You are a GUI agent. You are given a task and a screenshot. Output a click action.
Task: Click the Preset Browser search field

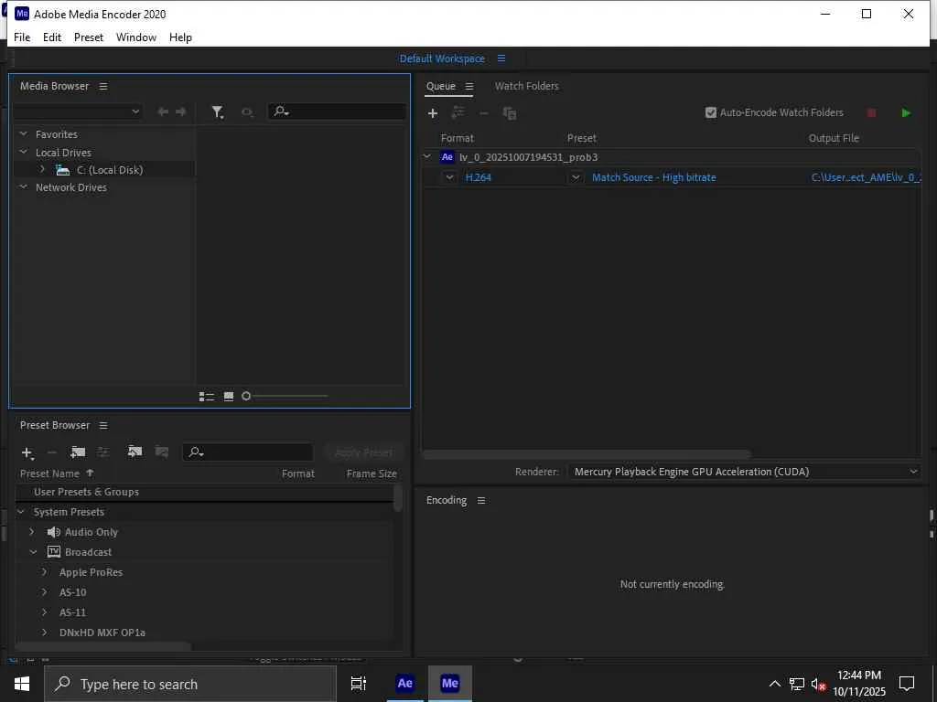click(248, 452)
